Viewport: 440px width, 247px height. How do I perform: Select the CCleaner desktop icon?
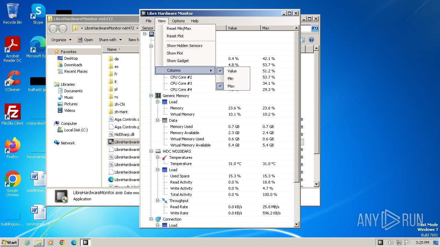[x=12, y=81]
